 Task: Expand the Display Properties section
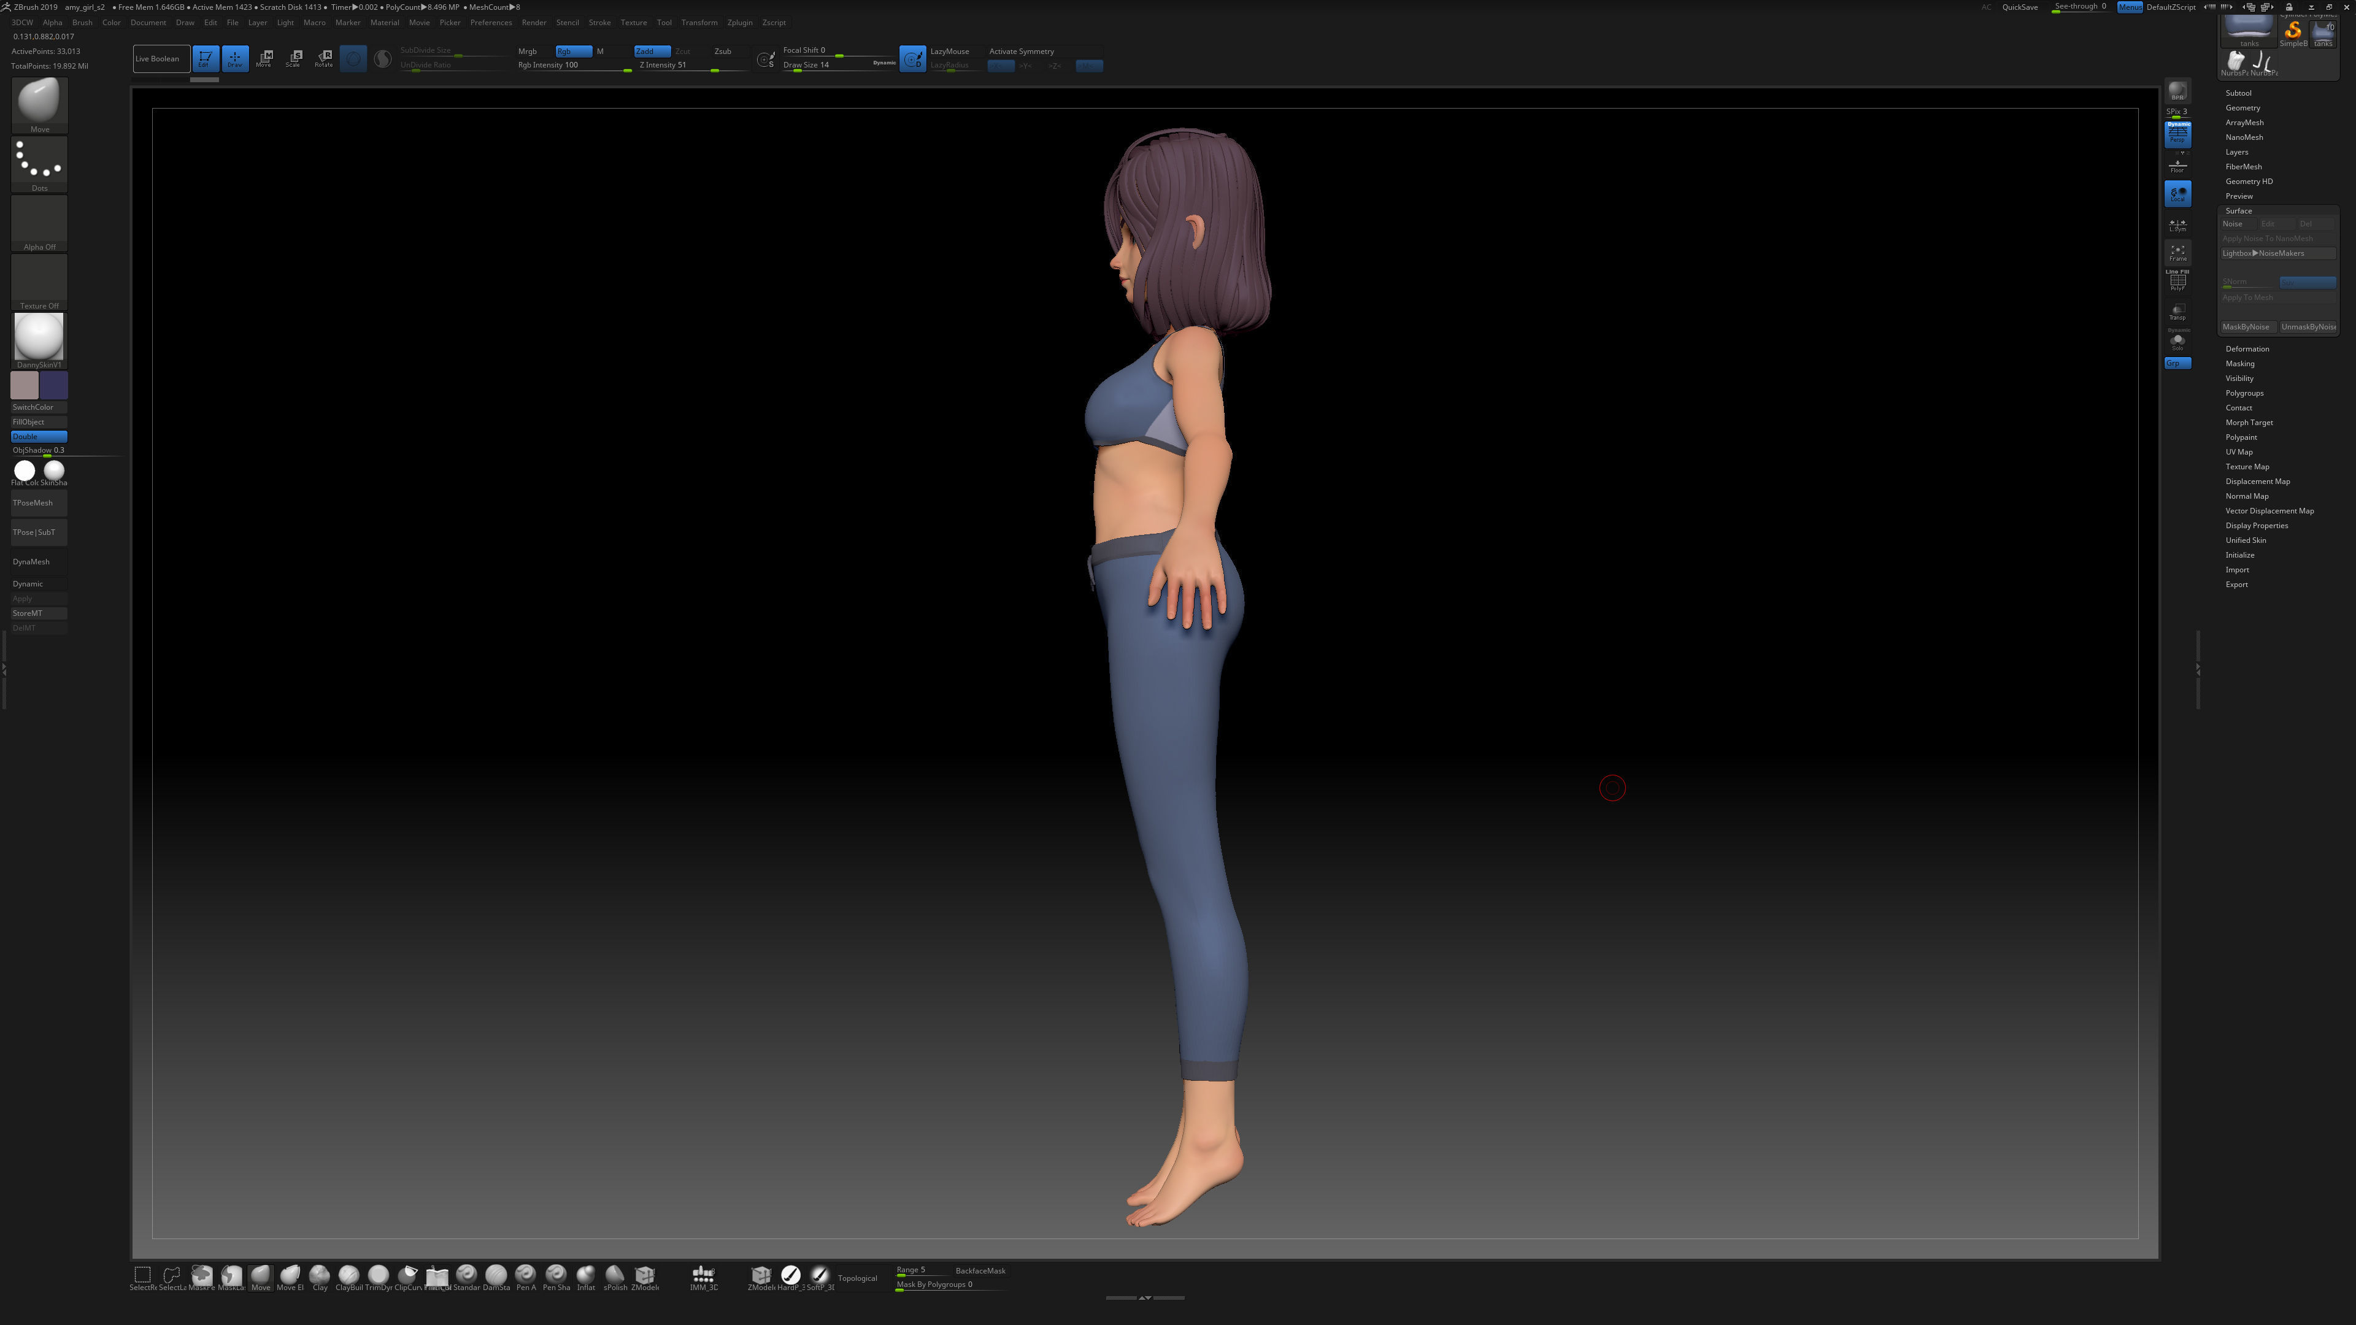[x=2257, y=526]
